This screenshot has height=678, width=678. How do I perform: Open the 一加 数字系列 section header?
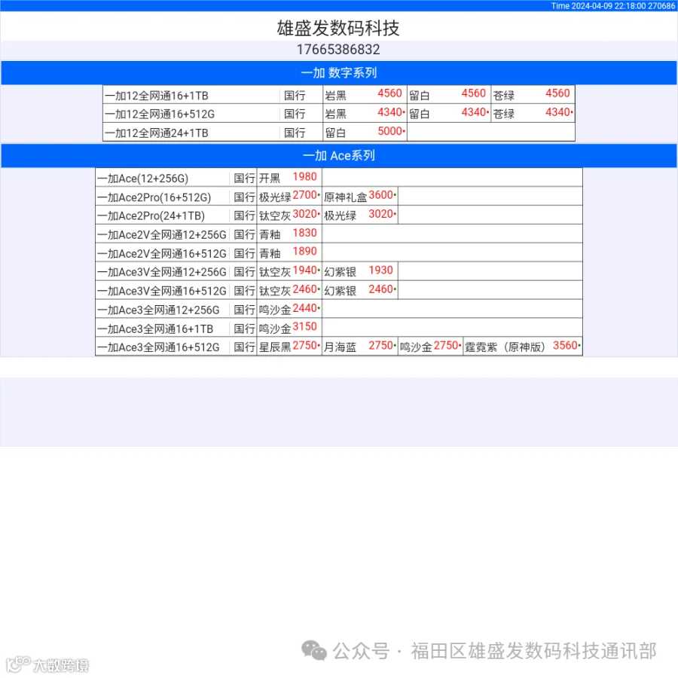coord(339,72)
